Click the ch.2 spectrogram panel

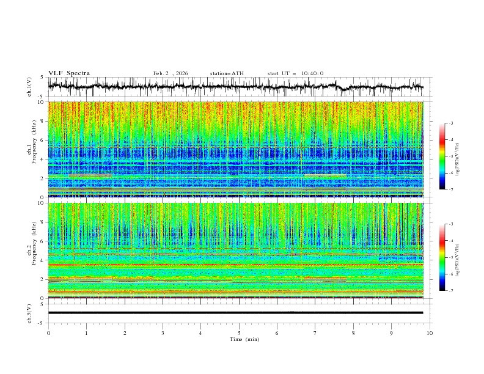235,251
